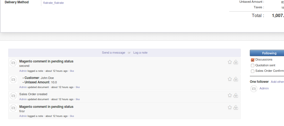284x126 pixels.
Task: Select the 'firsr' note body text
Action: [x=22, y=111]
